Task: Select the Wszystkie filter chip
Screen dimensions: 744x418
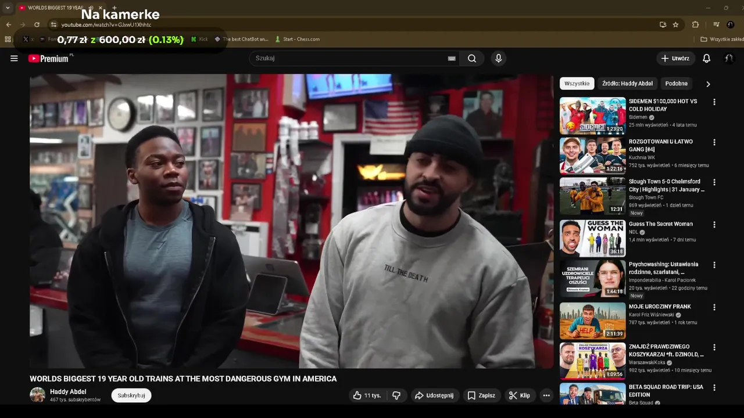Action: [577, 84]
